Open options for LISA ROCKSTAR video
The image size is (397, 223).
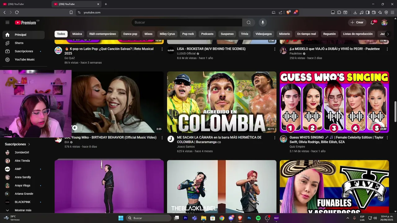tap(274, 49)
